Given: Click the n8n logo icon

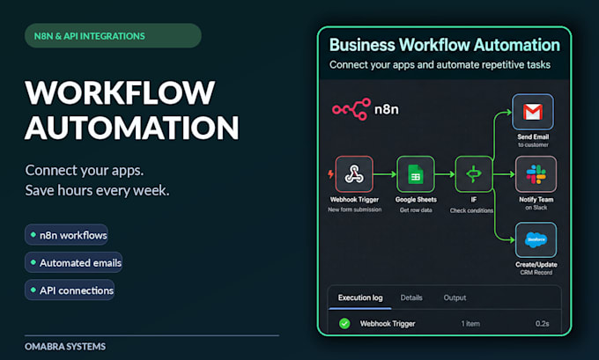Looking at the screenshot, I should coord(351,109).
